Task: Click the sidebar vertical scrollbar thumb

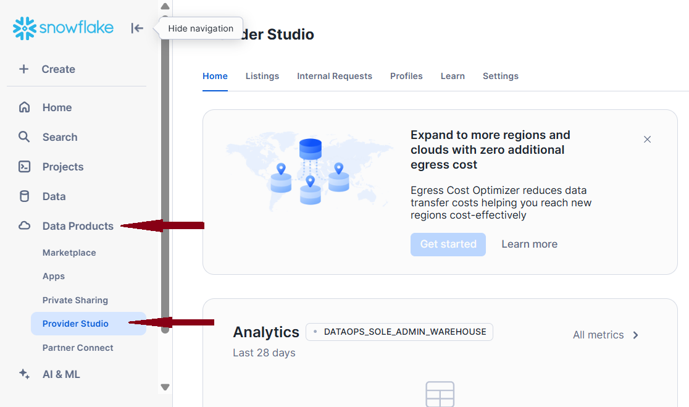Action: click(165, 173)
